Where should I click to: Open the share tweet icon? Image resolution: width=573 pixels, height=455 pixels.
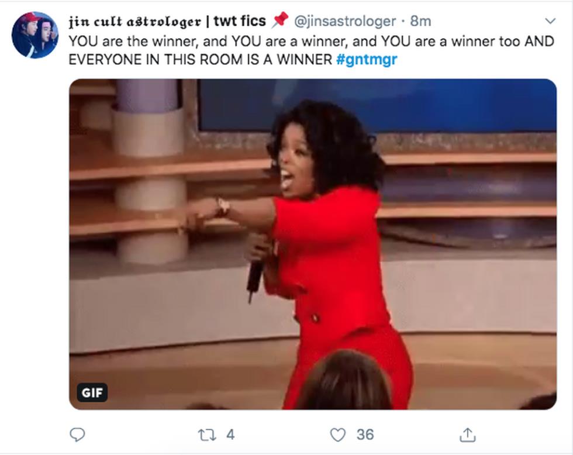467,435
